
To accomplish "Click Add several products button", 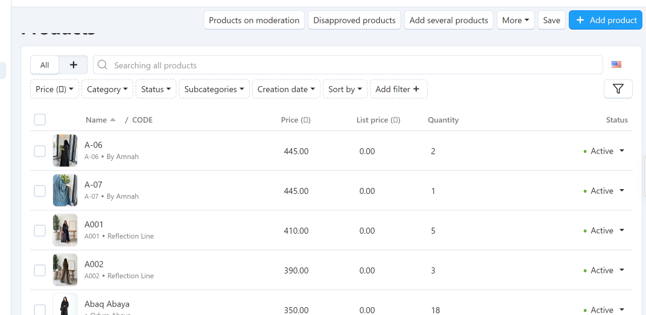I will pos(449,20).
